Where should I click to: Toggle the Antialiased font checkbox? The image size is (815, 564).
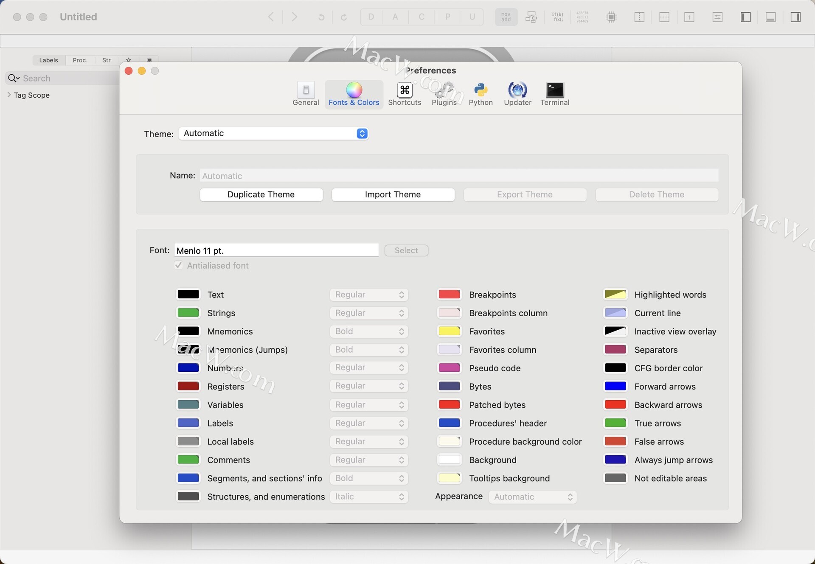click(x=179, y=265)
